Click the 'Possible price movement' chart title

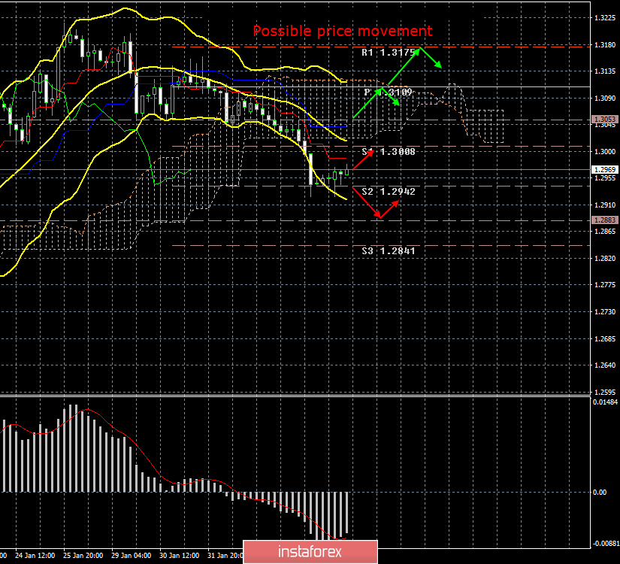click(343, 31)
